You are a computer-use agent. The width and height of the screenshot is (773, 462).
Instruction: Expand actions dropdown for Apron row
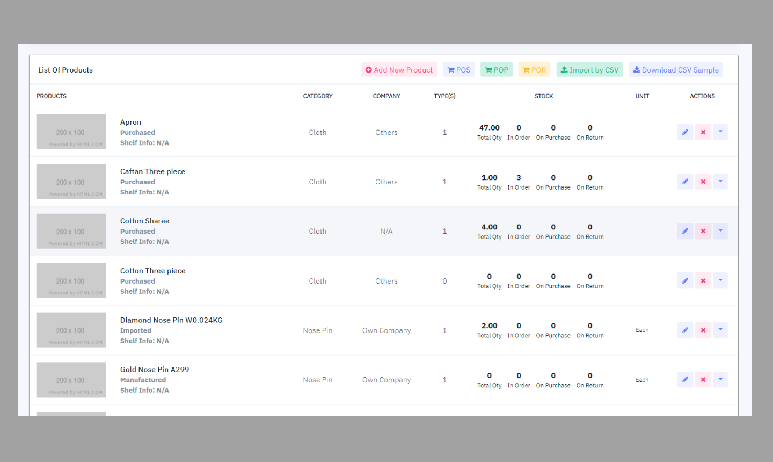pyautogui.click(x=720, y=132)
